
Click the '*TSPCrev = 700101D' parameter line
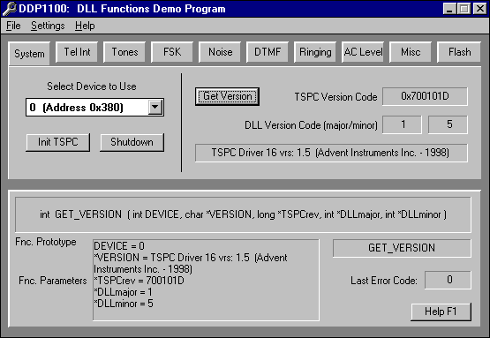[139, 281]
